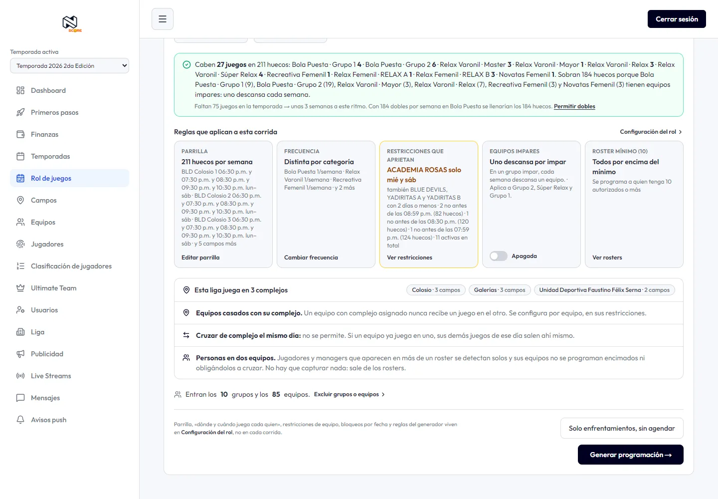This screenshot has width=718, height=499.
Task: Click the Publicidad megaphone icon
Action: (x=20, y=354)
